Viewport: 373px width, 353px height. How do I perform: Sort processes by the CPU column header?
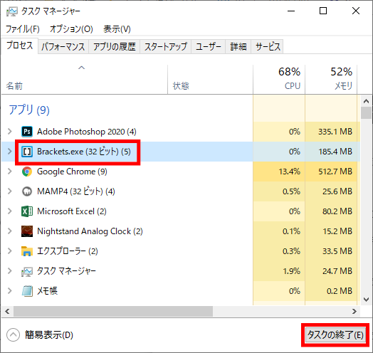pyautogui.click(x=279, y=79)
